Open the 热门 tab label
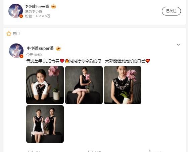This screenshot has width=188, height=152. pos(16,34)
